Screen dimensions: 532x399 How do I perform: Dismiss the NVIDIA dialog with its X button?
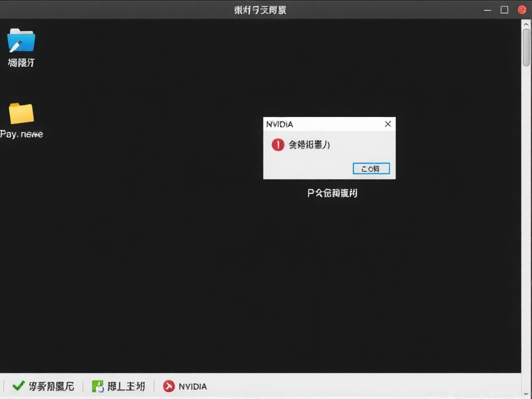(x=388, y=124)
